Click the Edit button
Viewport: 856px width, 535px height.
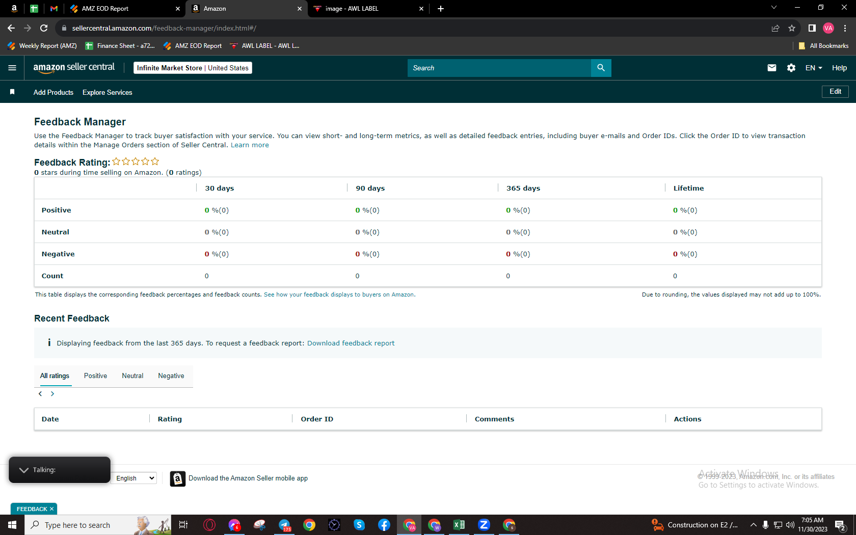(835, 92)
